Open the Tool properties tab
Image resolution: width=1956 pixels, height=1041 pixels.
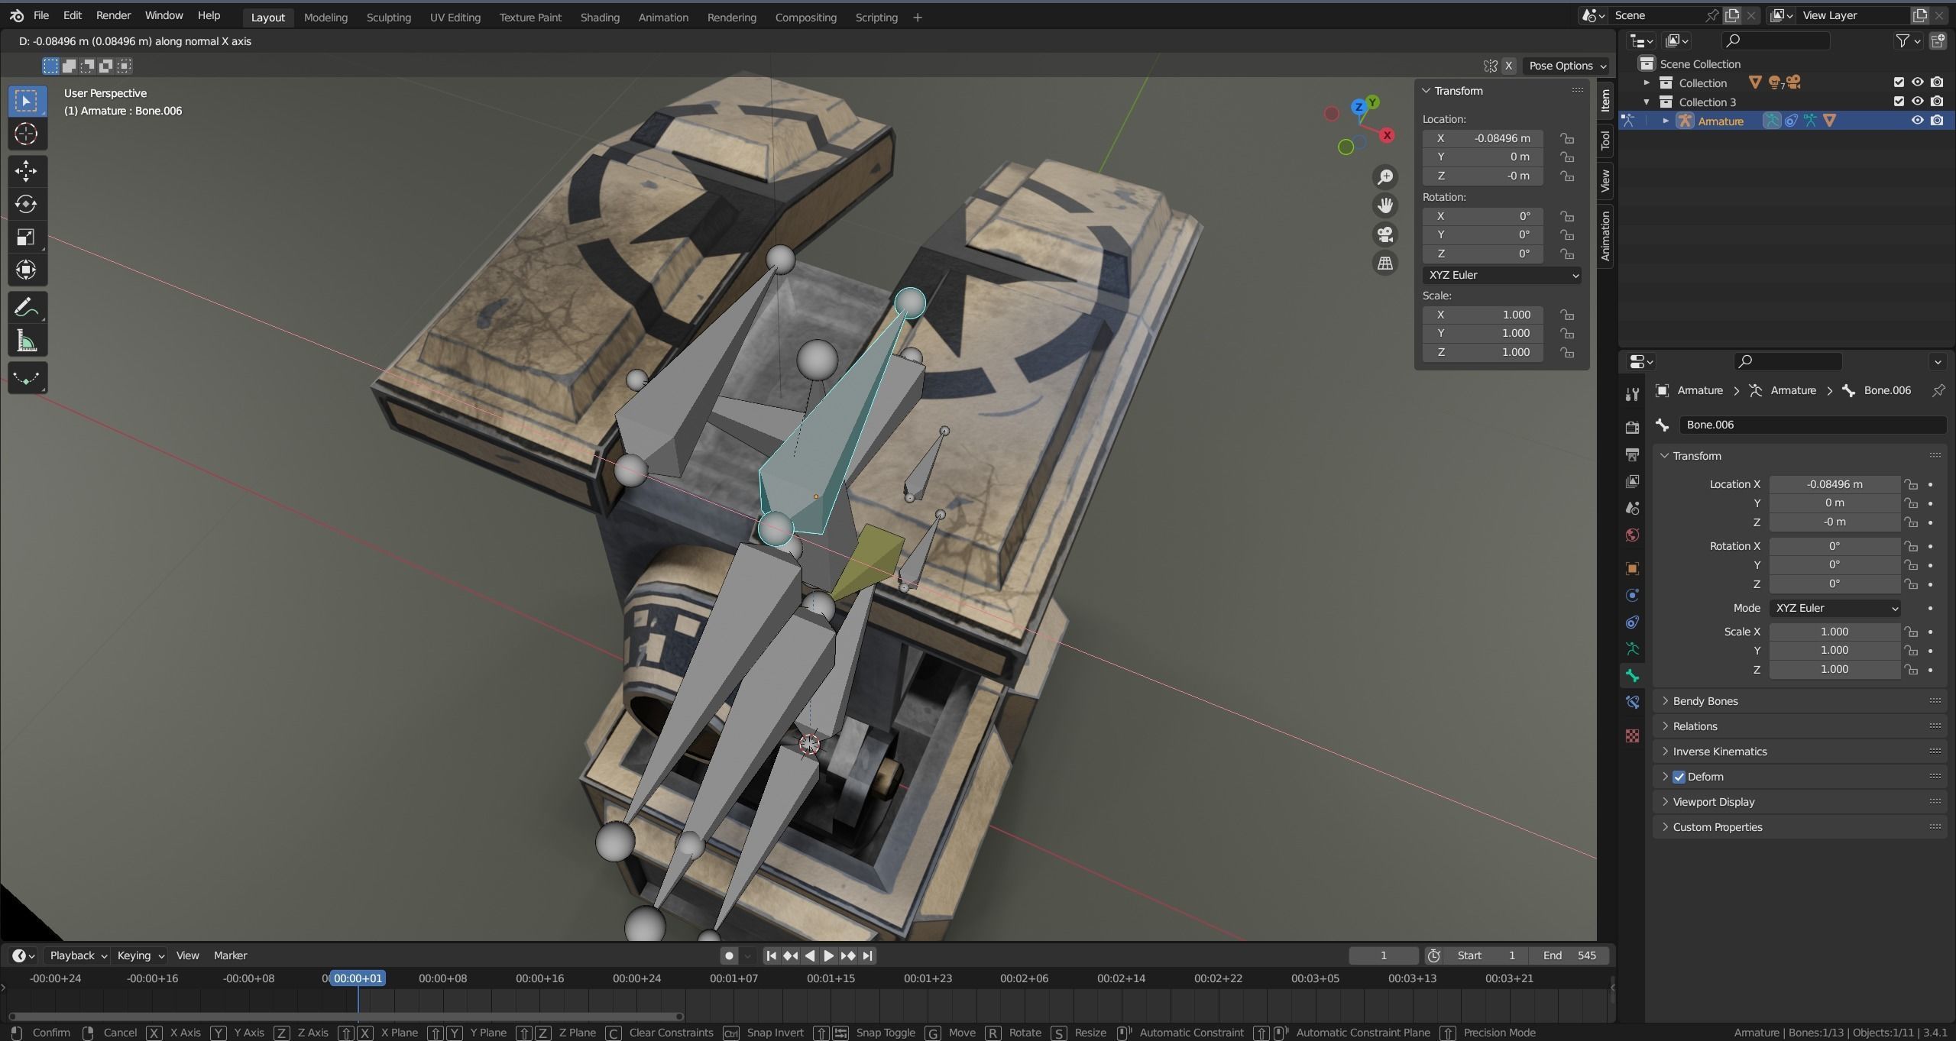pyautogui.click(x=1633, y=394)
